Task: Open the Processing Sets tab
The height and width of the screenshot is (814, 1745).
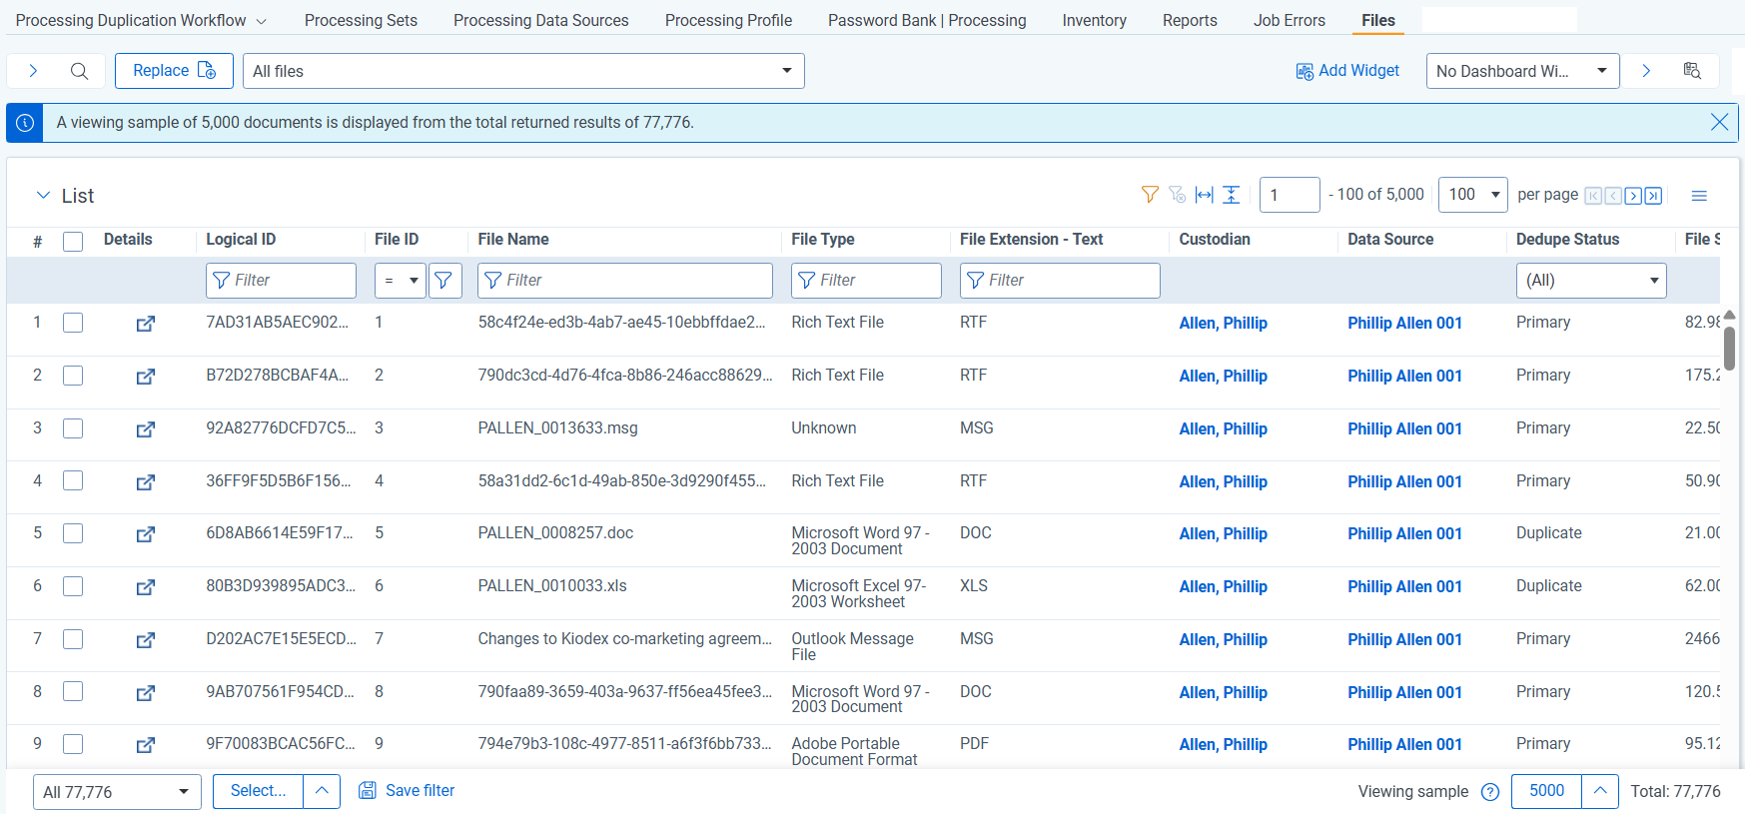Action: tap(361, 20)
